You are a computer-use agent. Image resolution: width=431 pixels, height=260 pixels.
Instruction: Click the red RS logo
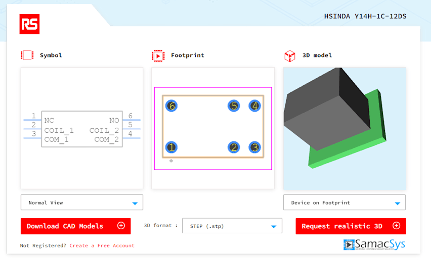pos(29,24)
